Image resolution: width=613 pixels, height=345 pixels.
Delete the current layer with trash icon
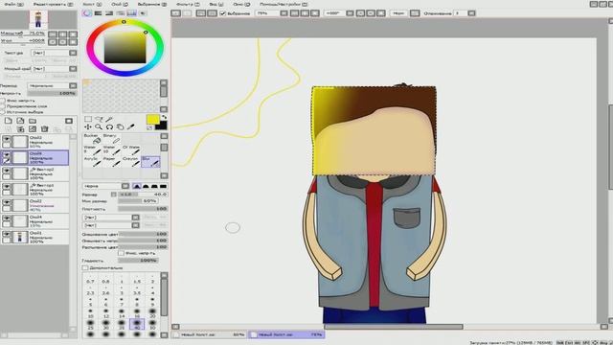[x=45, y=129]
